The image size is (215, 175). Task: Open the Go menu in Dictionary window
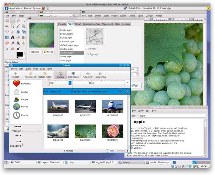pos(147,111)
